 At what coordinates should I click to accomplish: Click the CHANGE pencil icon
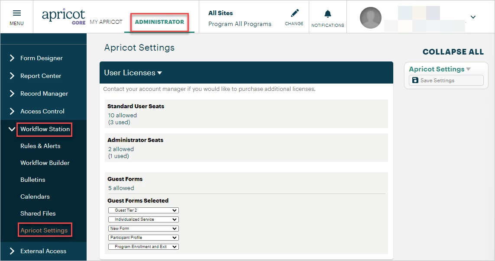[294, 13]
